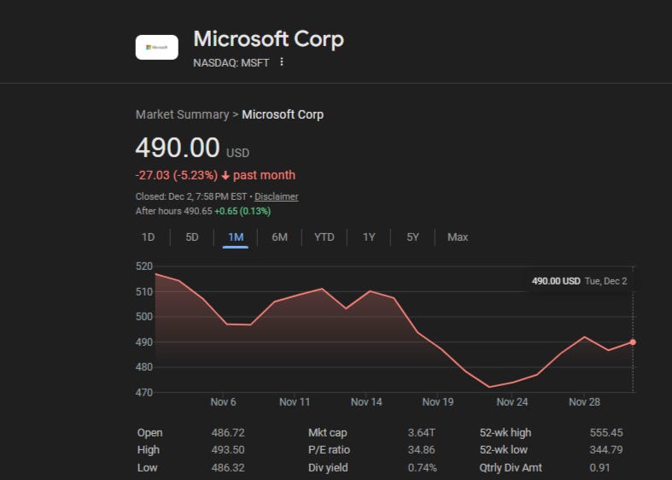Click the 490.00 current price
Image resolution: width=672 pixels, height=480 pixels.
tap(178, 148)
